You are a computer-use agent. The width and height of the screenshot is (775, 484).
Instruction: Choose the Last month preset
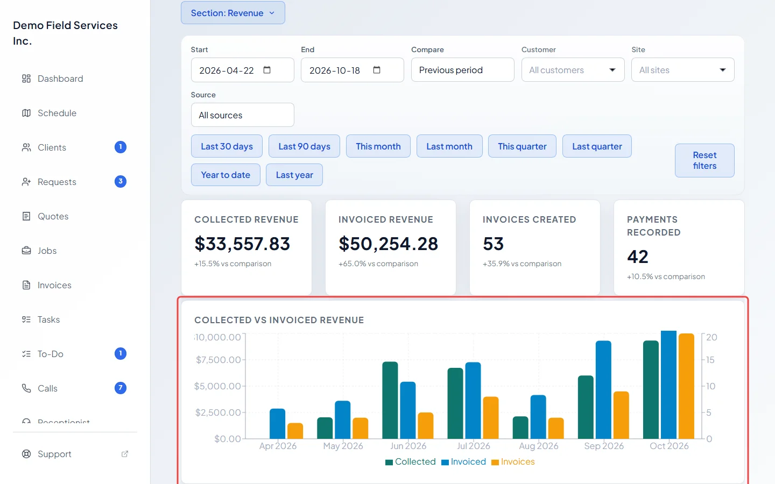[449, 146]
